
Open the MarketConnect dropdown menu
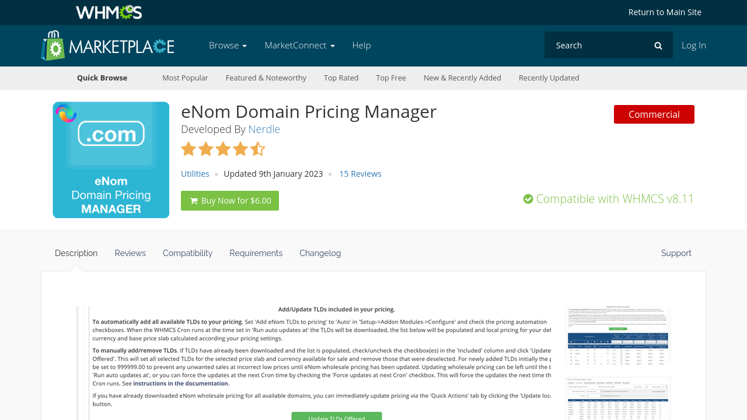pyautogui.click(x=299, y=45)
